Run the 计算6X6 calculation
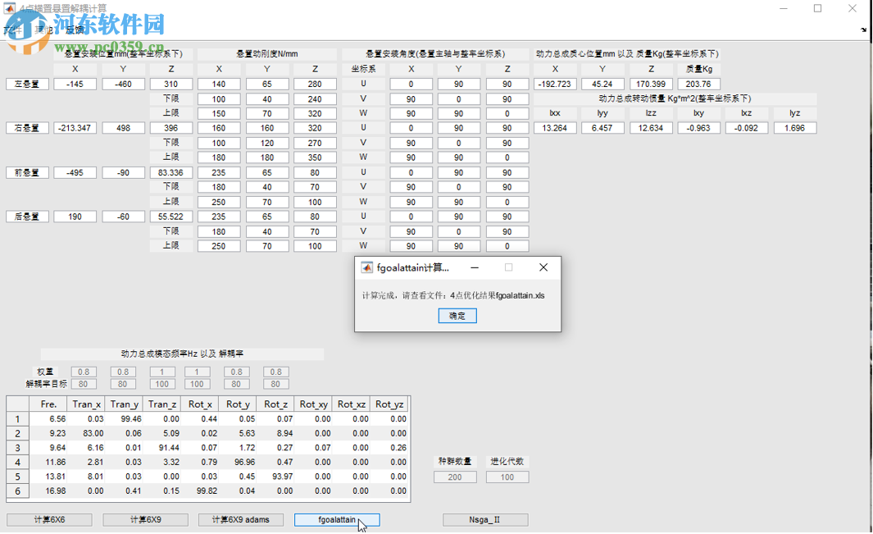This screenshot has width=873, height=534. (x=49, y=520)
